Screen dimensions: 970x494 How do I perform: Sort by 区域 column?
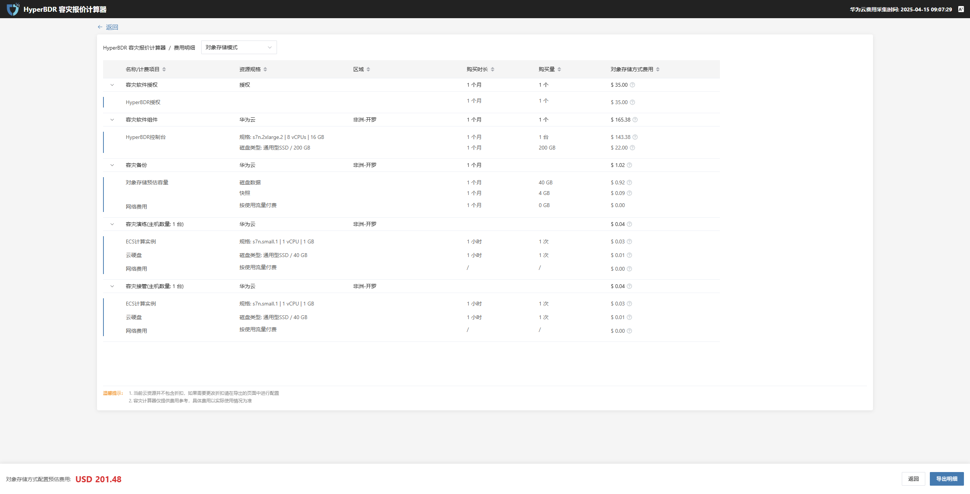point(368,69)
